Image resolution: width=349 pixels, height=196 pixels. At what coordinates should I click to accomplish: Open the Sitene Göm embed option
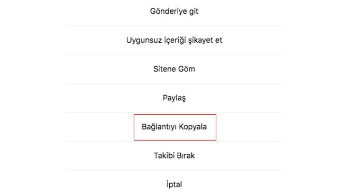tap(174, 69)
